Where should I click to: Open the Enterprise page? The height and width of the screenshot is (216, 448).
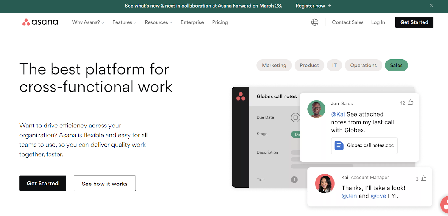(192, 22)
